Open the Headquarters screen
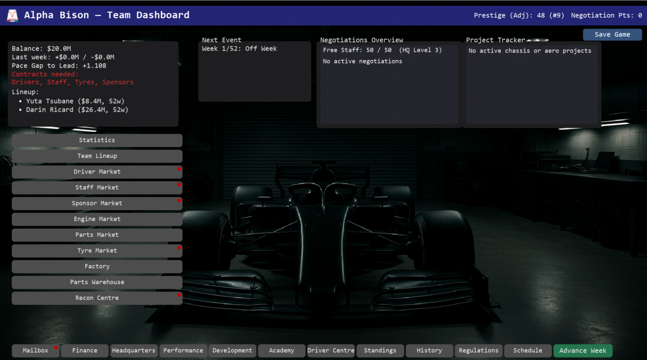This screenshot has height=360, width=647. (x=134, y=350)
